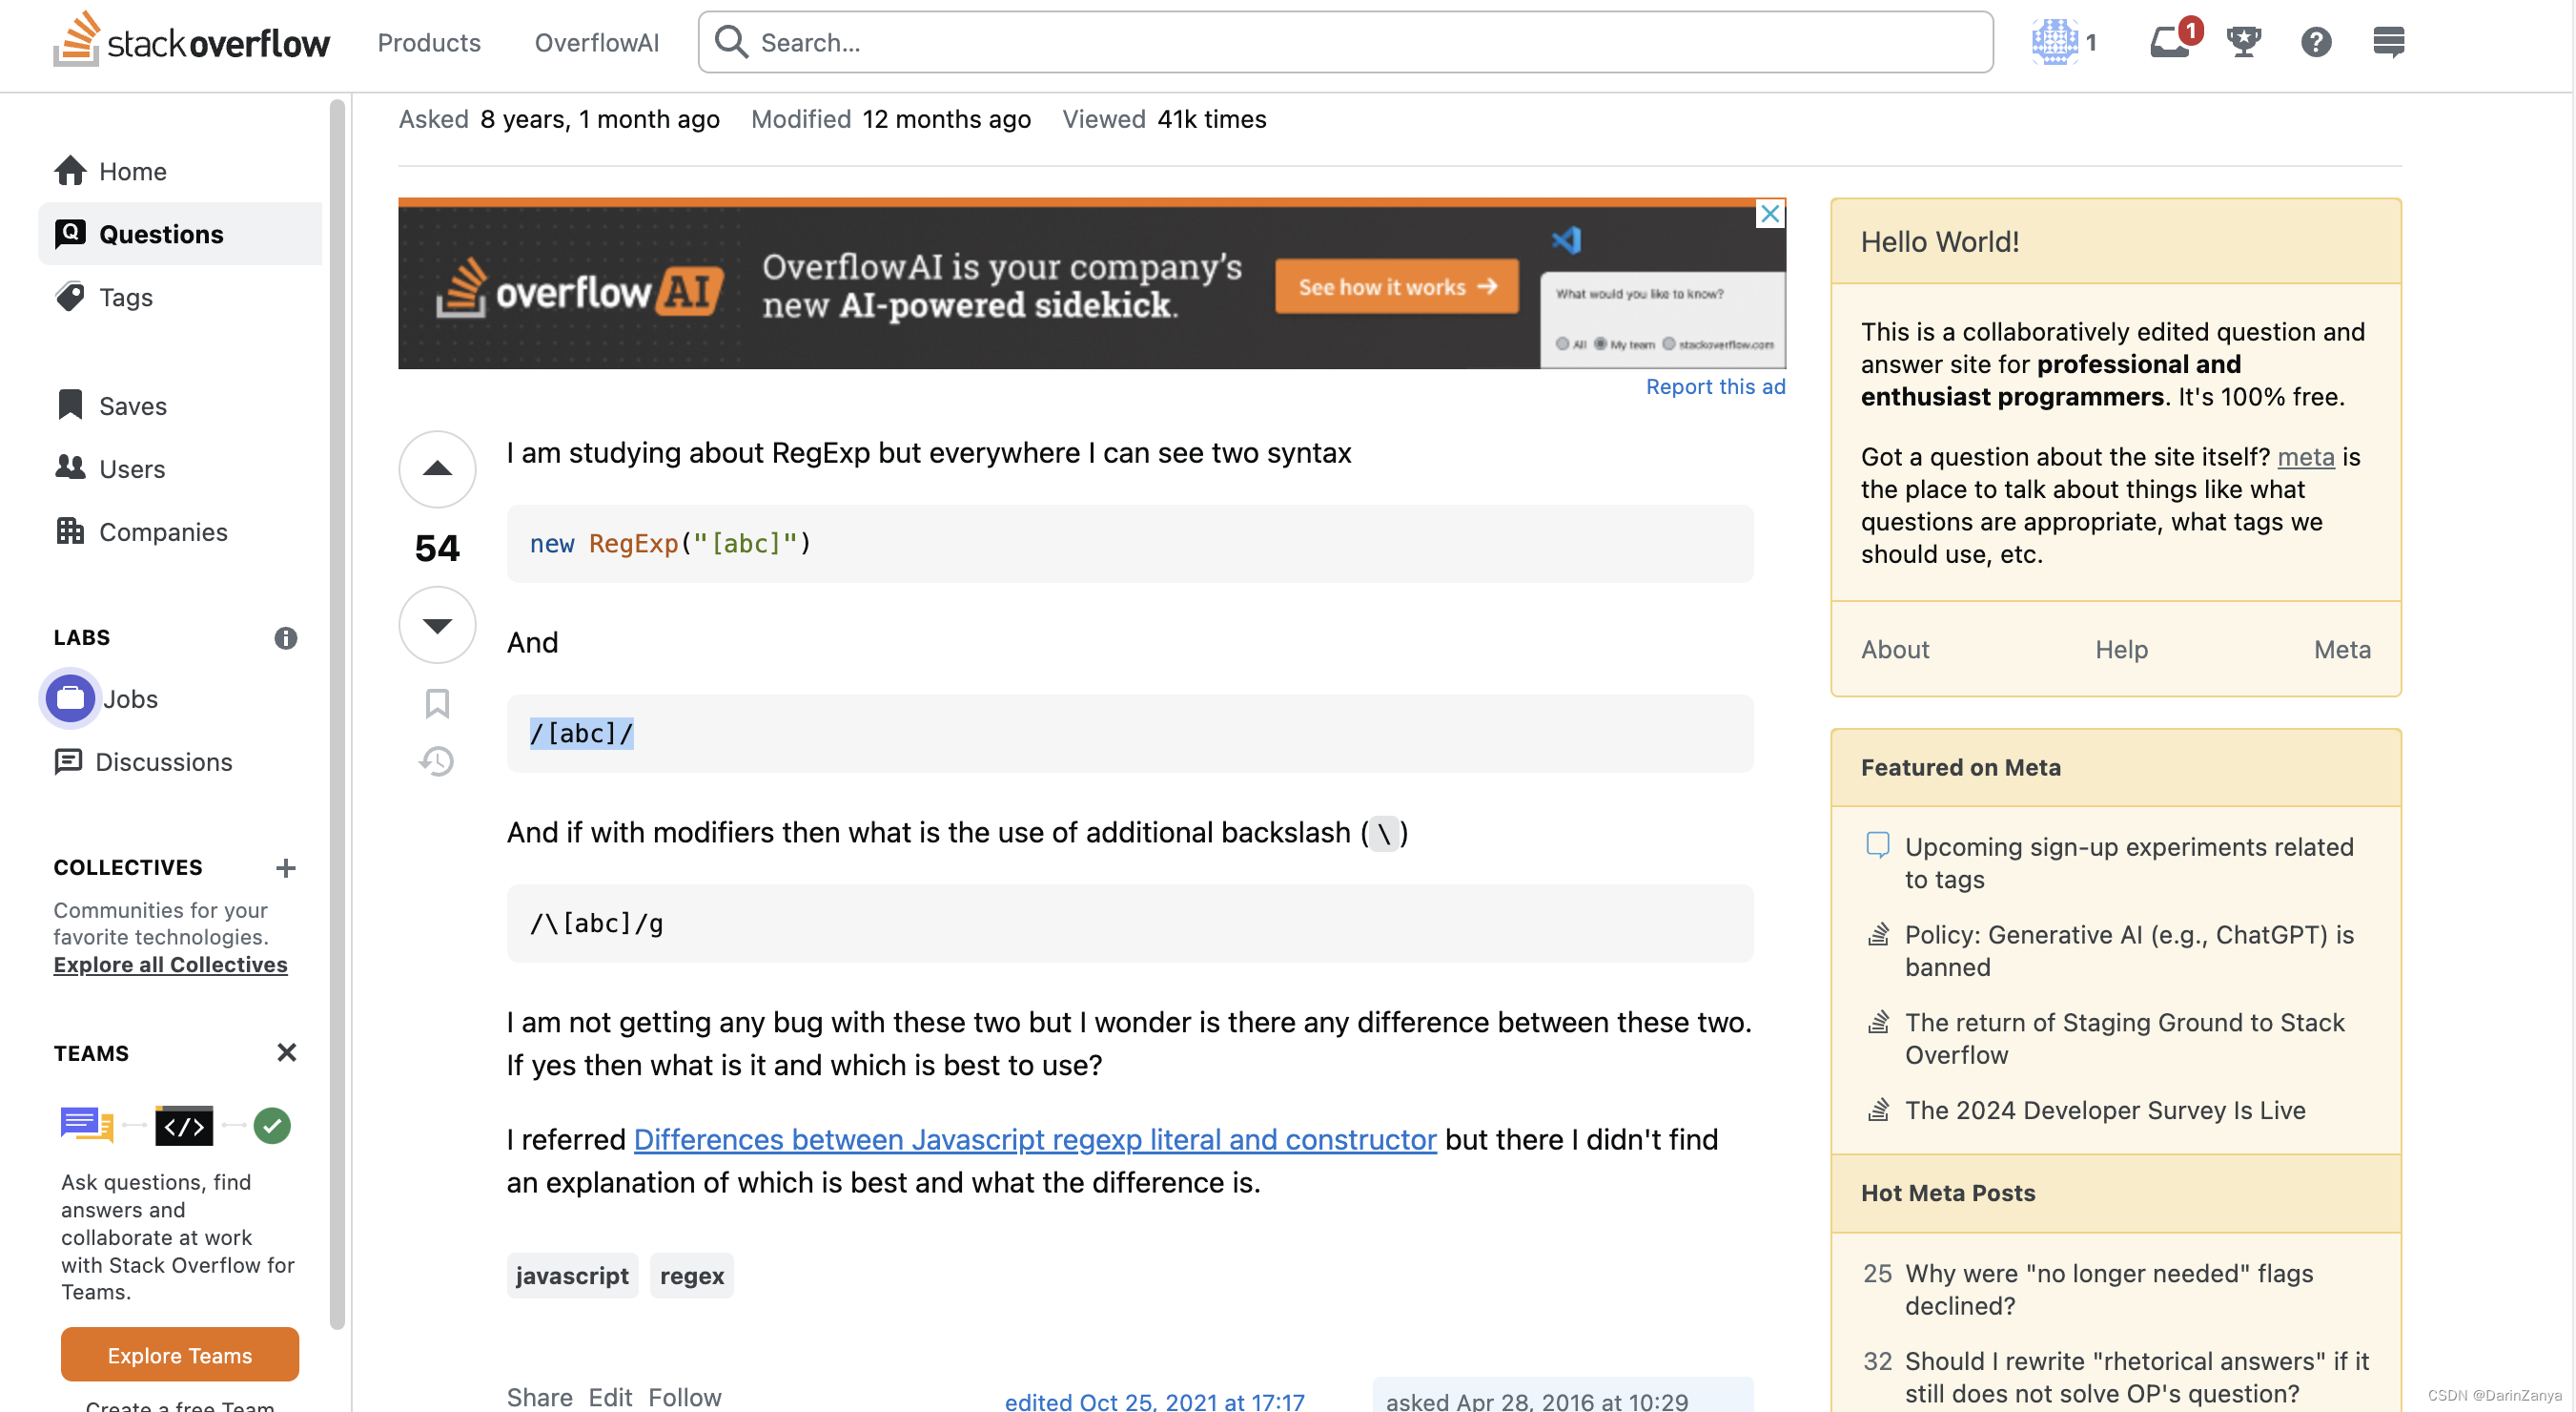Click the javascript tag
The height and width of the screenshot is (1412, 2576).
pyautogui.click(x=572, y=1275)
